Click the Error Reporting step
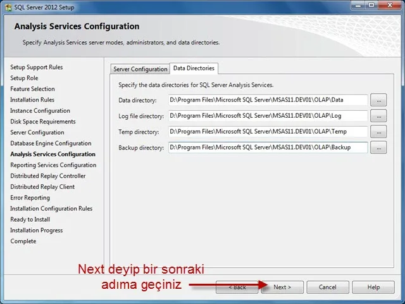The width and height of the screenshot is (405, 304). click(x=30, y=198)
